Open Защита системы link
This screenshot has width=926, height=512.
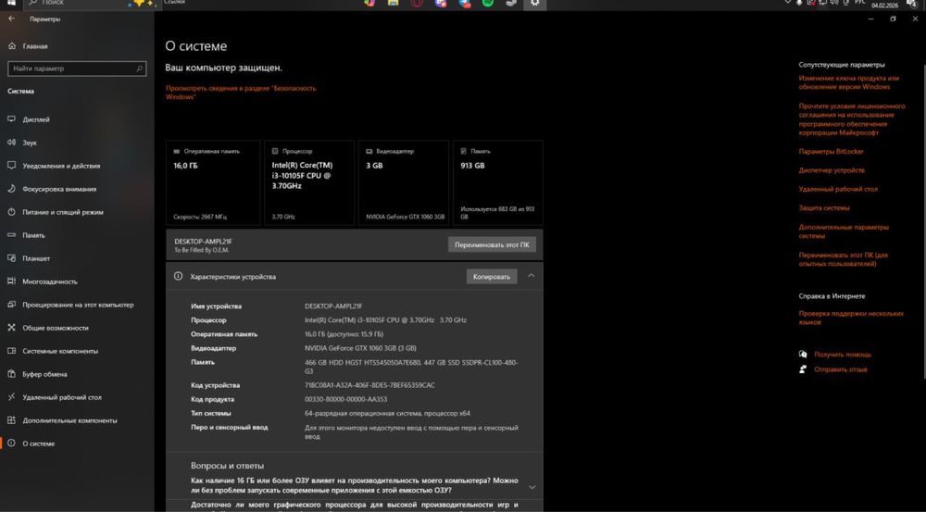[824, 208]
